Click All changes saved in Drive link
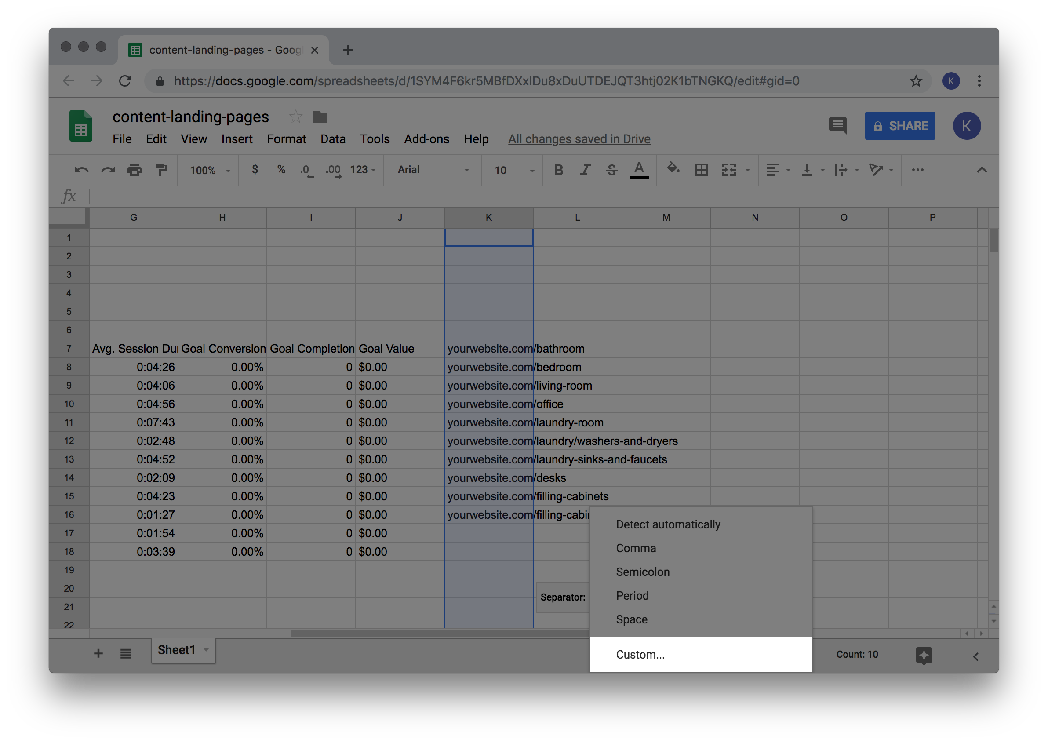Image resolution: width=1048 pixels, height=743 pixels. (579, 139)
